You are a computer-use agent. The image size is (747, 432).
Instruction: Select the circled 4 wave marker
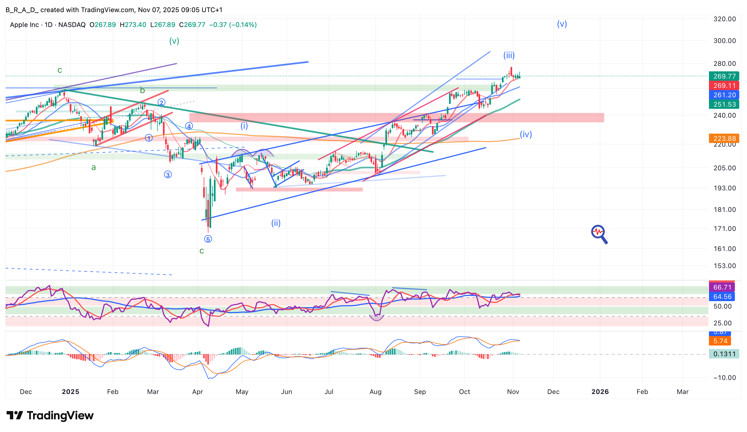coord(189,126)
